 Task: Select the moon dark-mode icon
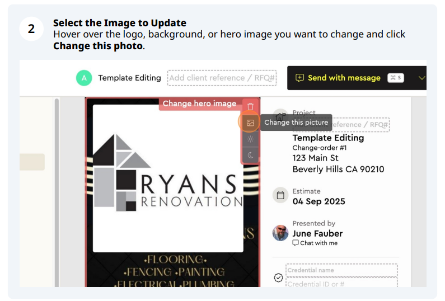click(x=250, y=155)
